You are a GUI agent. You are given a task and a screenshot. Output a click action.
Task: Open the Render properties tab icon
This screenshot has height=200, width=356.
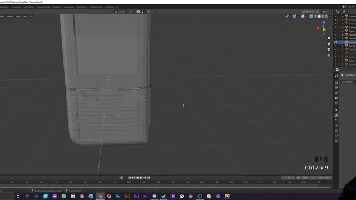coord(336,82)
